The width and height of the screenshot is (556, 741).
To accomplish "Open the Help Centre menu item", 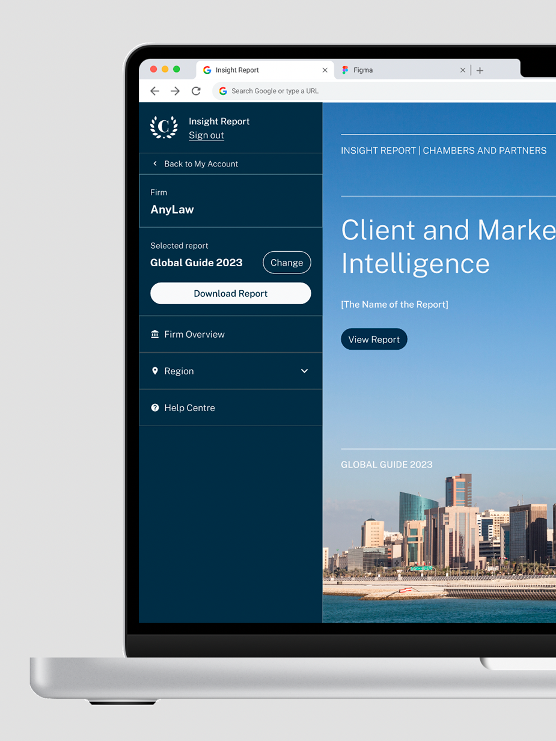I will [x=231, y=407].
